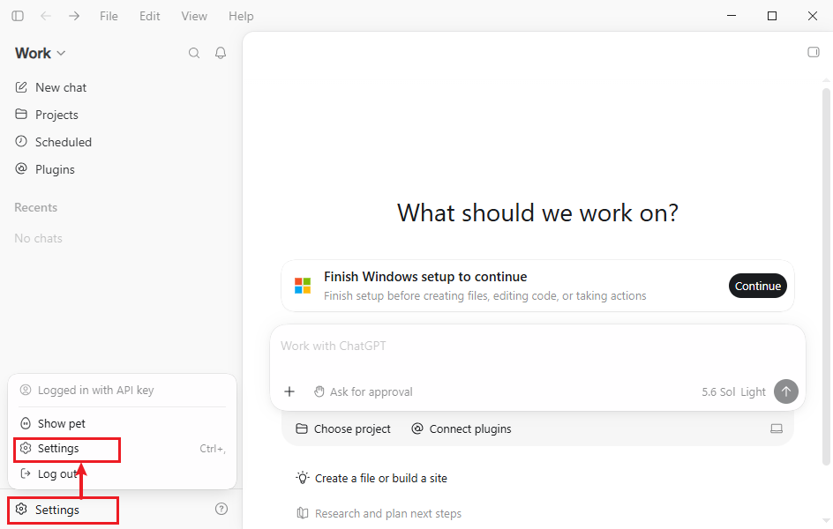Go forward with the right arrow

click(x=74, y=16)
